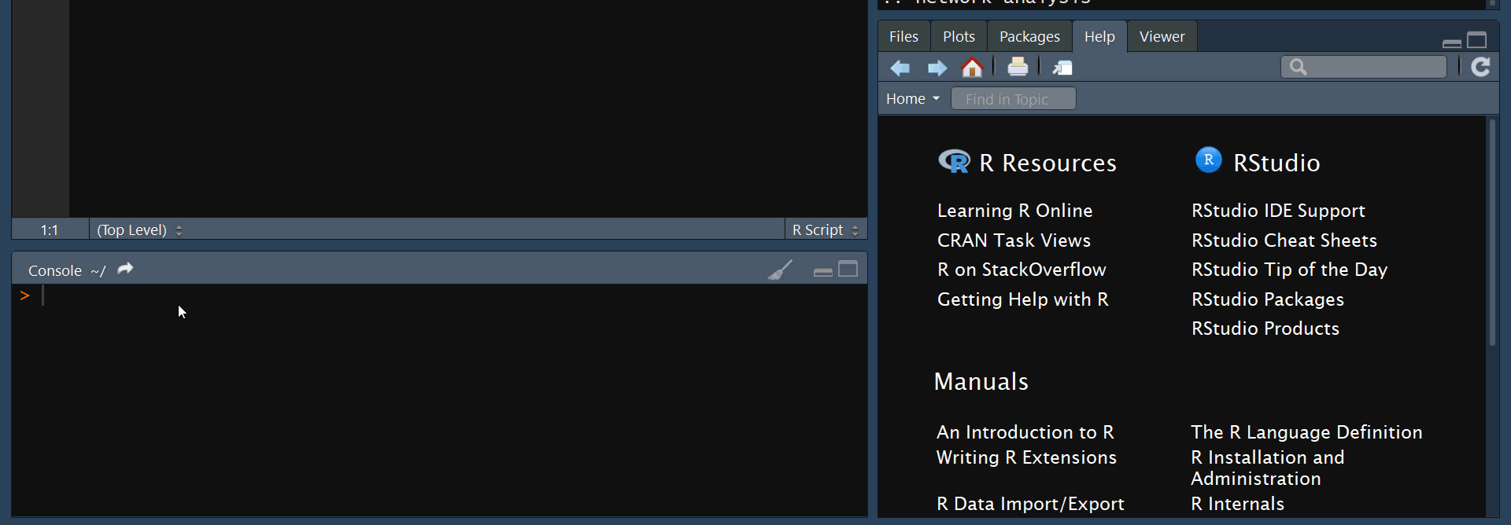
Task: Open the Home topic dropdown
Action: pos(913,99)
